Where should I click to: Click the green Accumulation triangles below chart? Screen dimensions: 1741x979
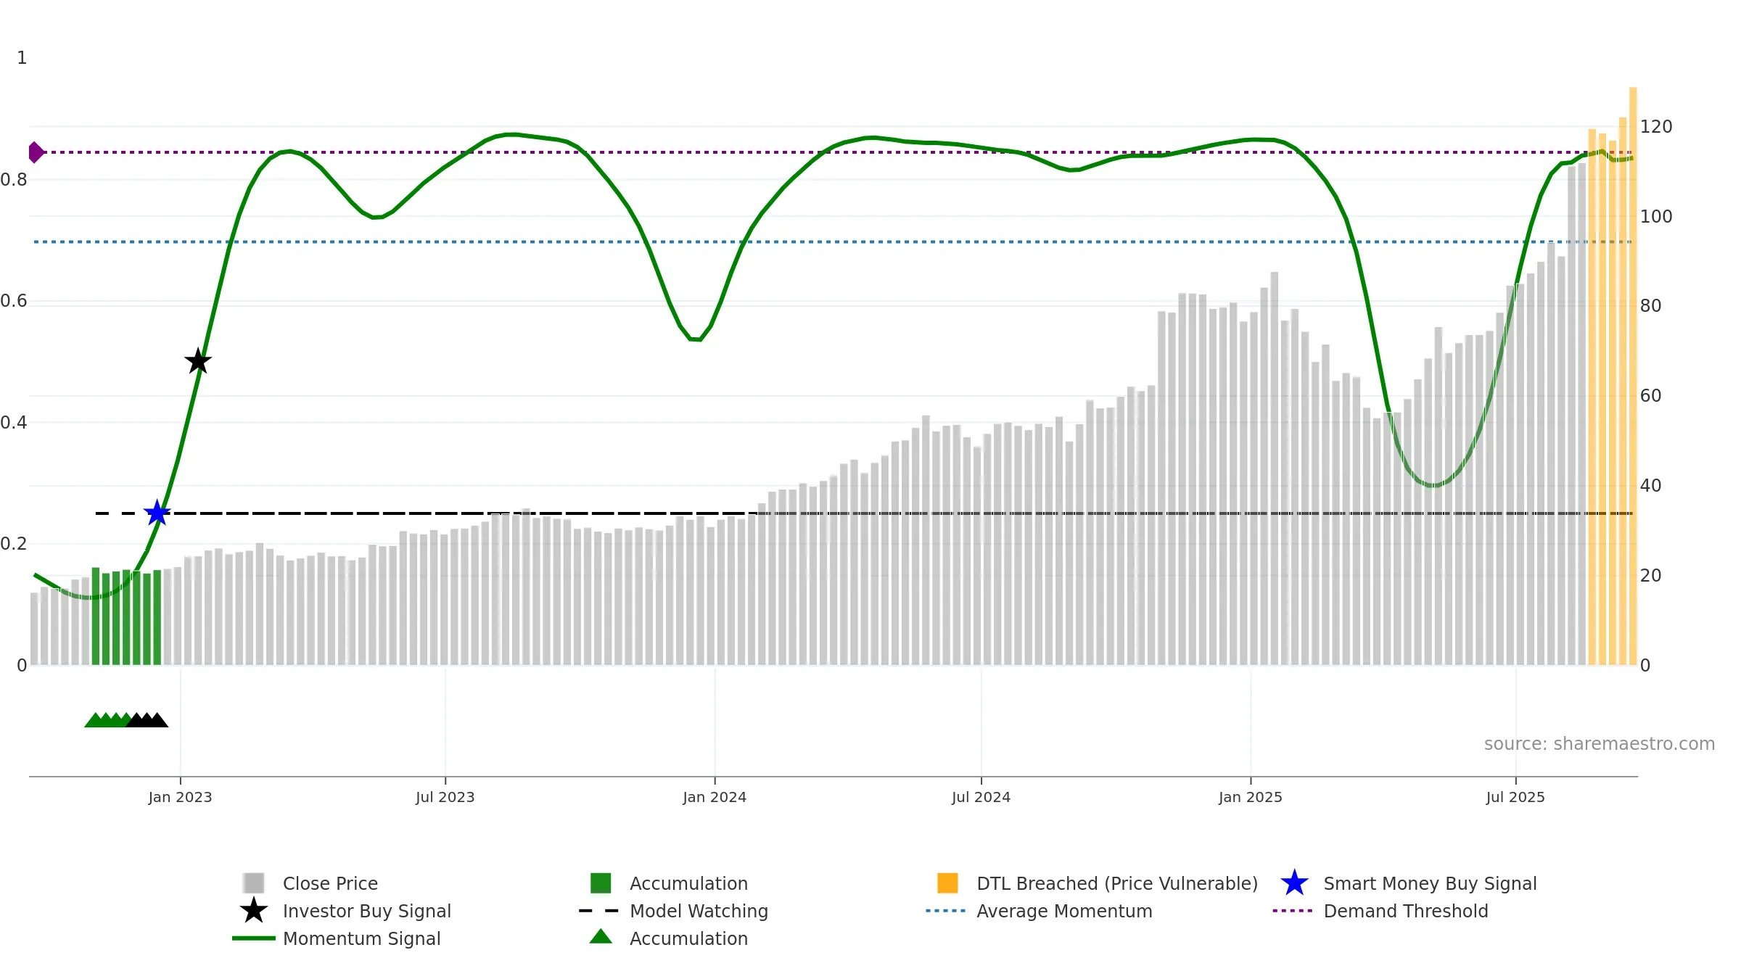[107, 720]
